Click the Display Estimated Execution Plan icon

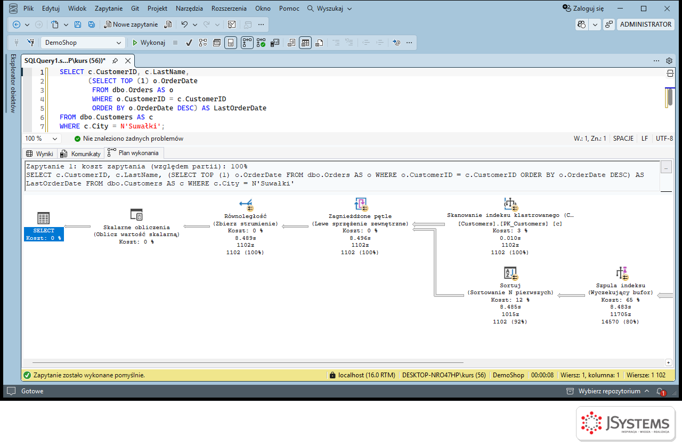[x=203, y=43]
